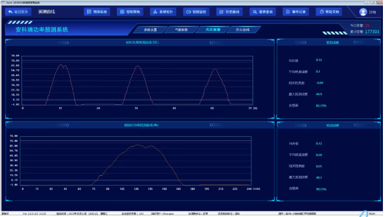Go back via 返回首页 button

(18, 12)
